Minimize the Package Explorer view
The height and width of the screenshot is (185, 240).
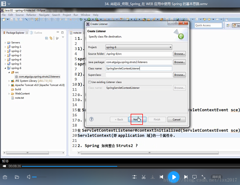58,32
